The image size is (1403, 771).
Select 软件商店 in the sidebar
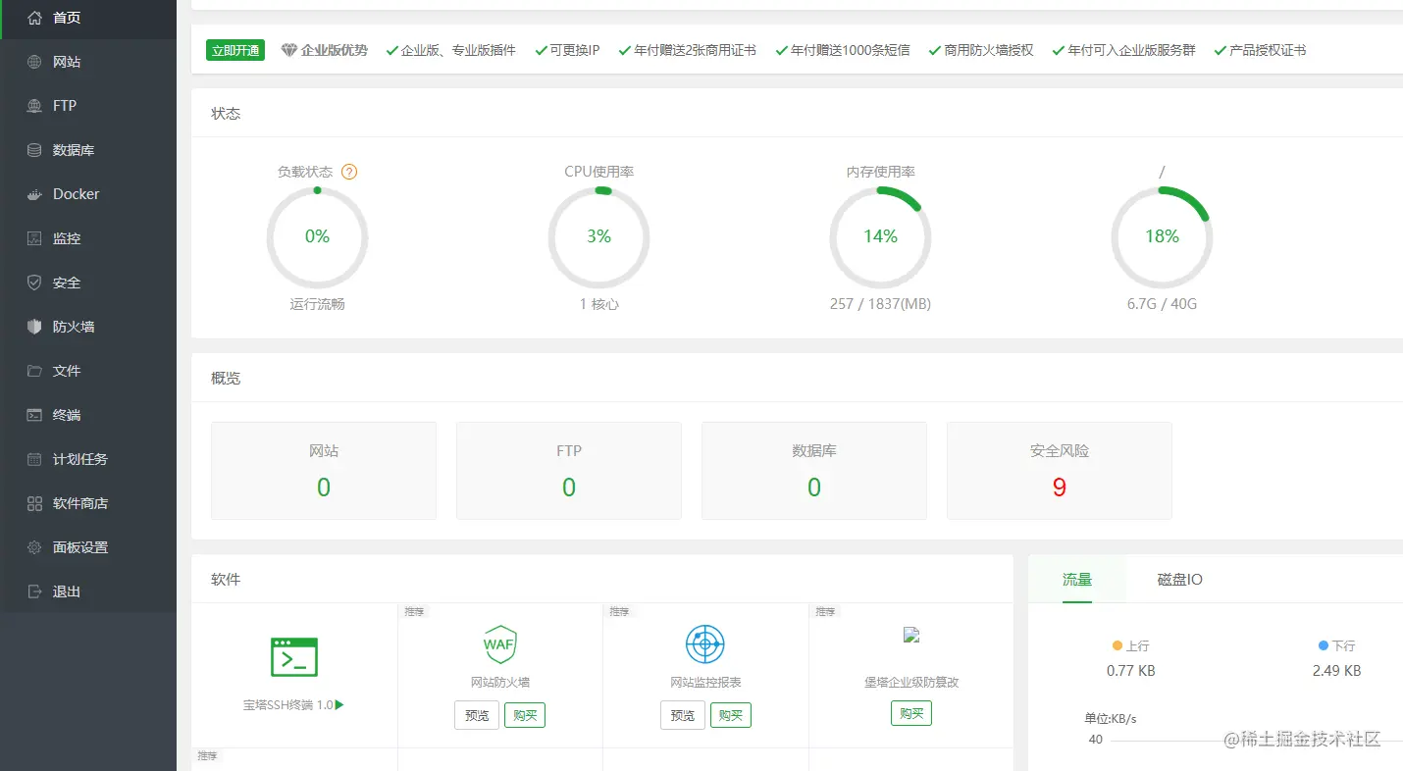88,503
